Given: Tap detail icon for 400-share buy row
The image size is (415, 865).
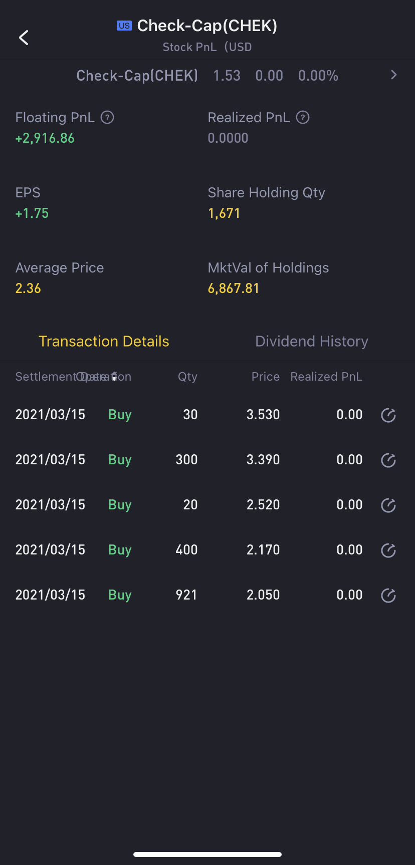Looking at the screenshot, I should pyautogui.click(x=388, y=550).
